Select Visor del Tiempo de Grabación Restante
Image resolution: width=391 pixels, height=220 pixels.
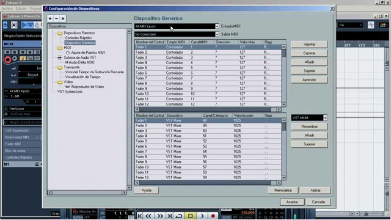(x=94, y=72)
